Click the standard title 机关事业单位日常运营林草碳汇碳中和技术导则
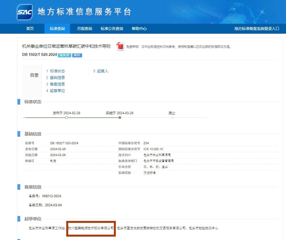Image resolution: width=286 pixels, height=240 pixels. [x=66, y=46]
